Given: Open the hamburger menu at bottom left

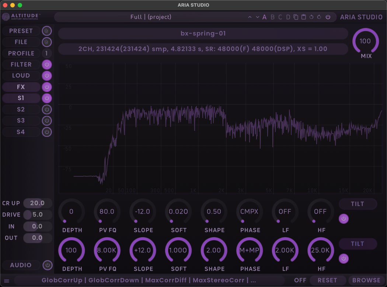Looking at the screenshot, I should pyautogui.click(x=7, y=281).
